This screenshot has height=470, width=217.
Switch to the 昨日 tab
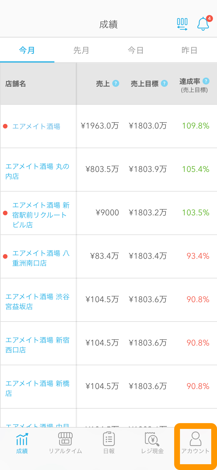(x=190, y=50)
